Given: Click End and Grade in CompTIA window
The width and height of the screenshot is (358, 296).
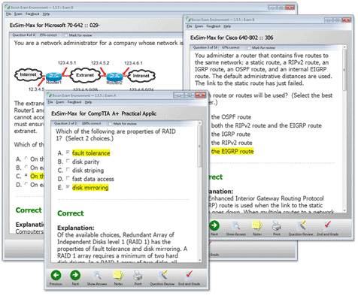Looking at the screenshot, I should click(x=189, y=275).
